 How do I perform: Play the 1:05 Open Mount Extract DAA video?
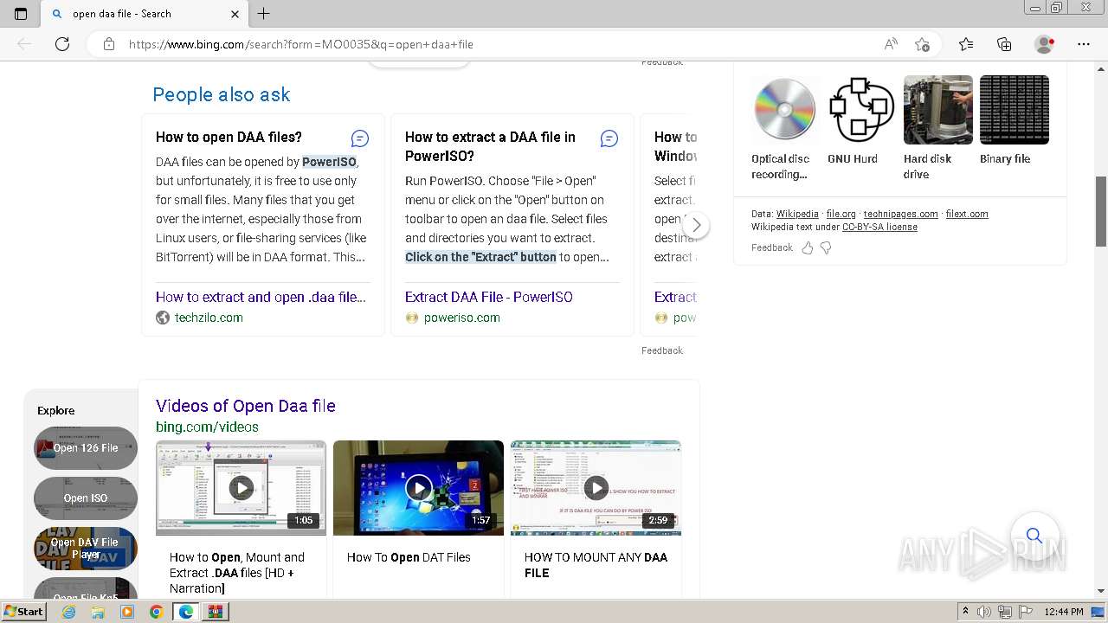click(242, 488)
